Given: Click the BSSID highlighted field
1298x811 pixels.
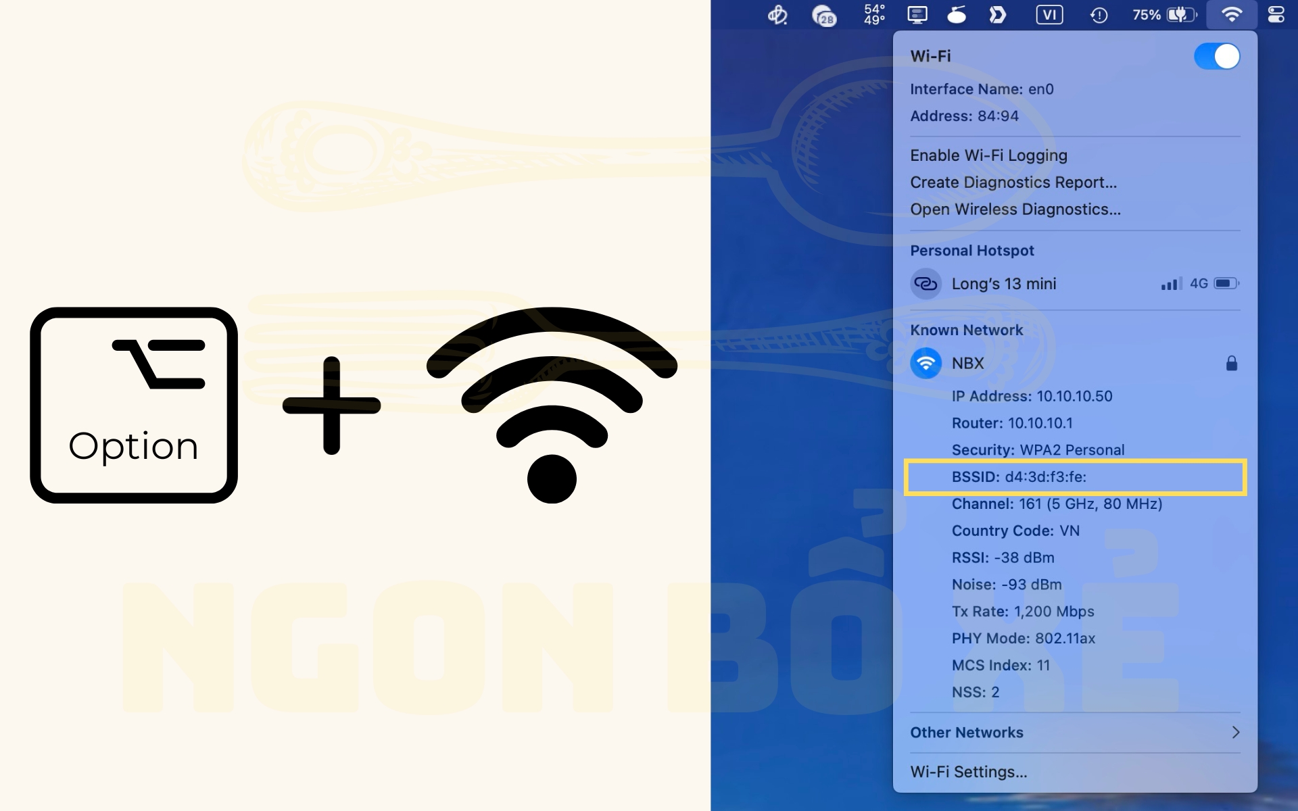Looking at the screenshot, I should [1075, 476].
